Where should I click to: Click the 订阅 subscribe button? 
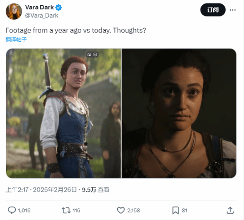point(213,10)
